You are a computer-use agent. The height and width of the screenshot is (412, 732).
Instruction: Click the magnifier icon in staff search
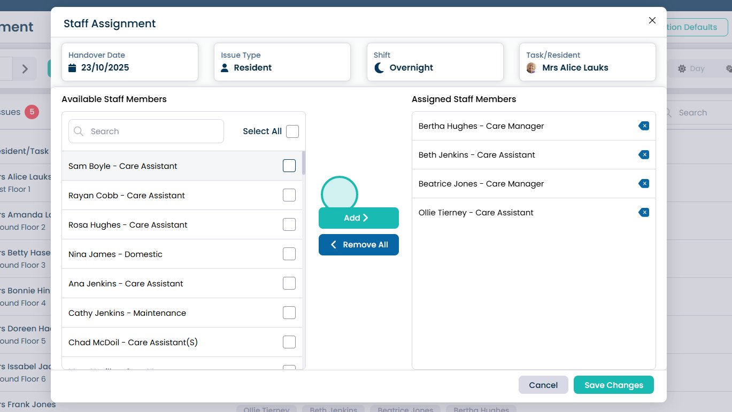pos(79,131)
